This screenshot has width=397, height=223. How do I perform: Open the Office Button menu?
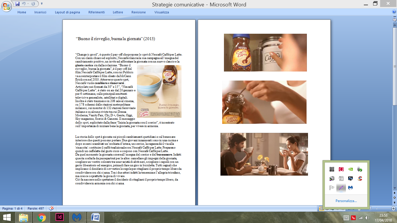click(x=6, y=6)
